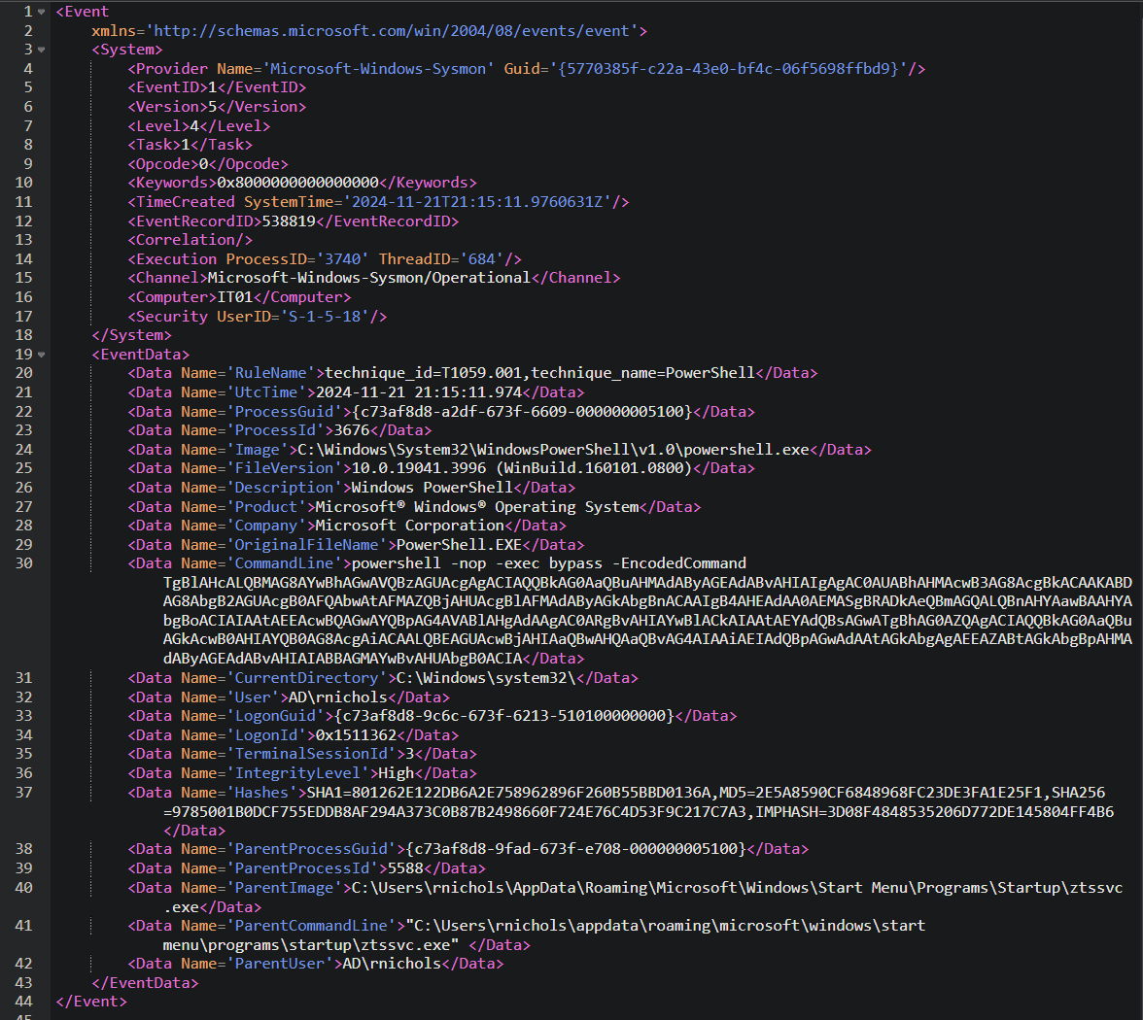Click the Description value Windows PowerShell

click(433, 488)
